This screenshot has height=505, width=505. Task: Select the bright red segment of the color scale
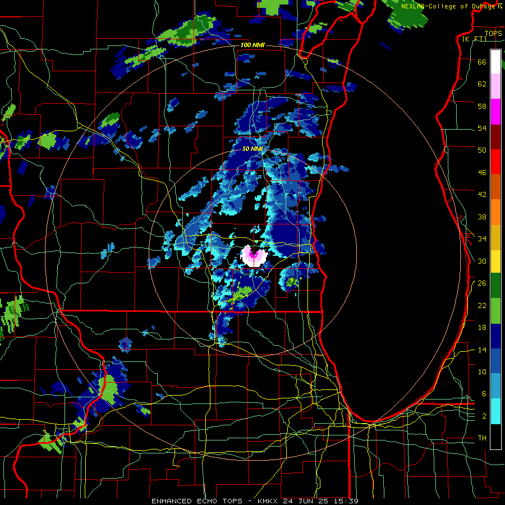495,162
